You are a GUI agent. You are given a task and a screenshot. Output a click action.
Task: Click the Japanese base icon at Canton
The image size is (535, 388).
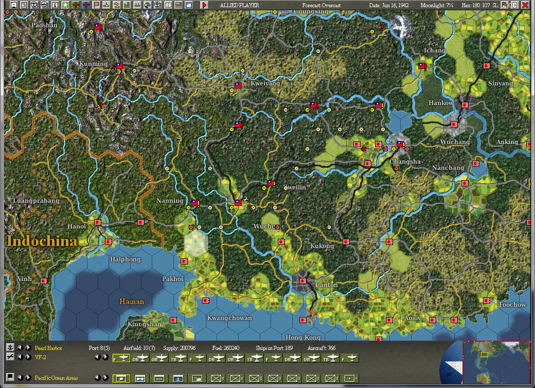(x=303, y=281)
